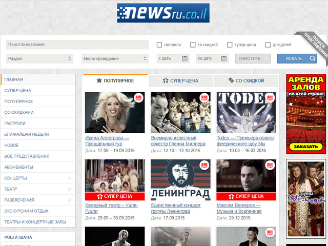Click the 'Аренда залов' ad banner image
Image resolution: width=328 pixels, height=246 pixels.
click(x=306, y=114)
